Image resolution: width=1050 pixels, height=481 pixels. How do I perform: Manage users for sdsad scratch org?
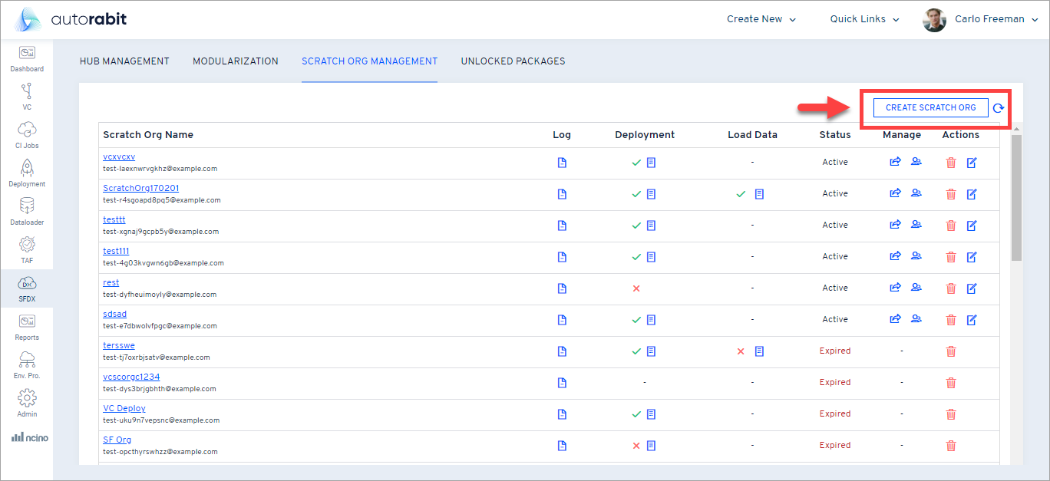pos(916,320)
